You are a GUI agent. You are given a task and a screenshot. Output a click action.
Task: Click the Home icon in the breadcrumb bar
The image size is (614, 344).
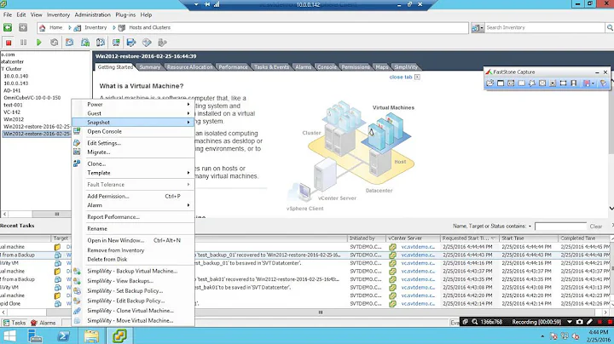pyautogui.click(x=43, y=28)
